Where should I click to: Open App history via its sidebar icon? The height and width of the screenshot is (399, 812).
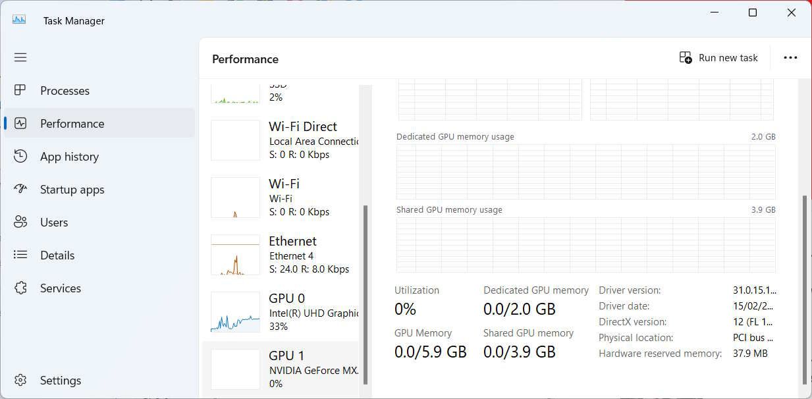[x=20, y=156]
